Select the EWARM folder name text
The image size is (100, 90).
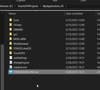[18, 30]
